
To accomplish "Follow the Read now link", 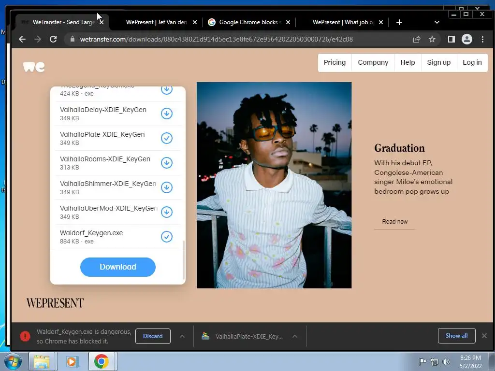I will (394, 221).
